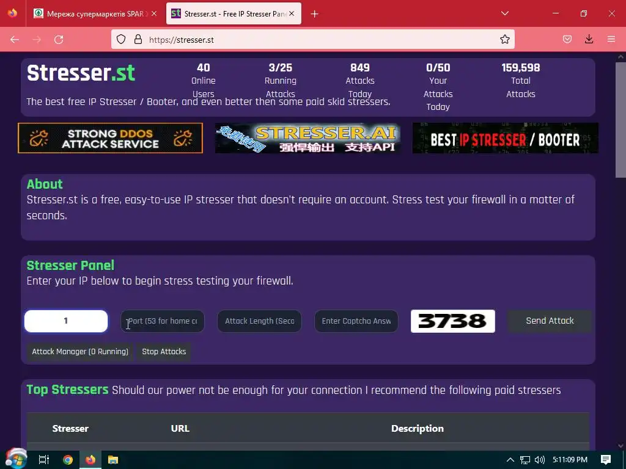
Task: Click the IP input field containing 1
Action: pos(66,321)
